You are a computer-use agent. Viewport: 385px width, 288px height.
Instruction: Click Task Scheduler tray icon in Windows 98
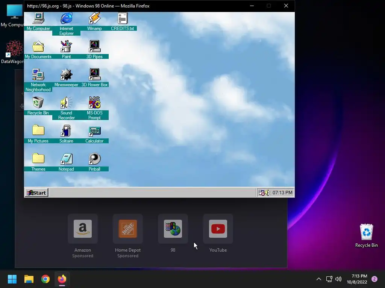[261, 193]
